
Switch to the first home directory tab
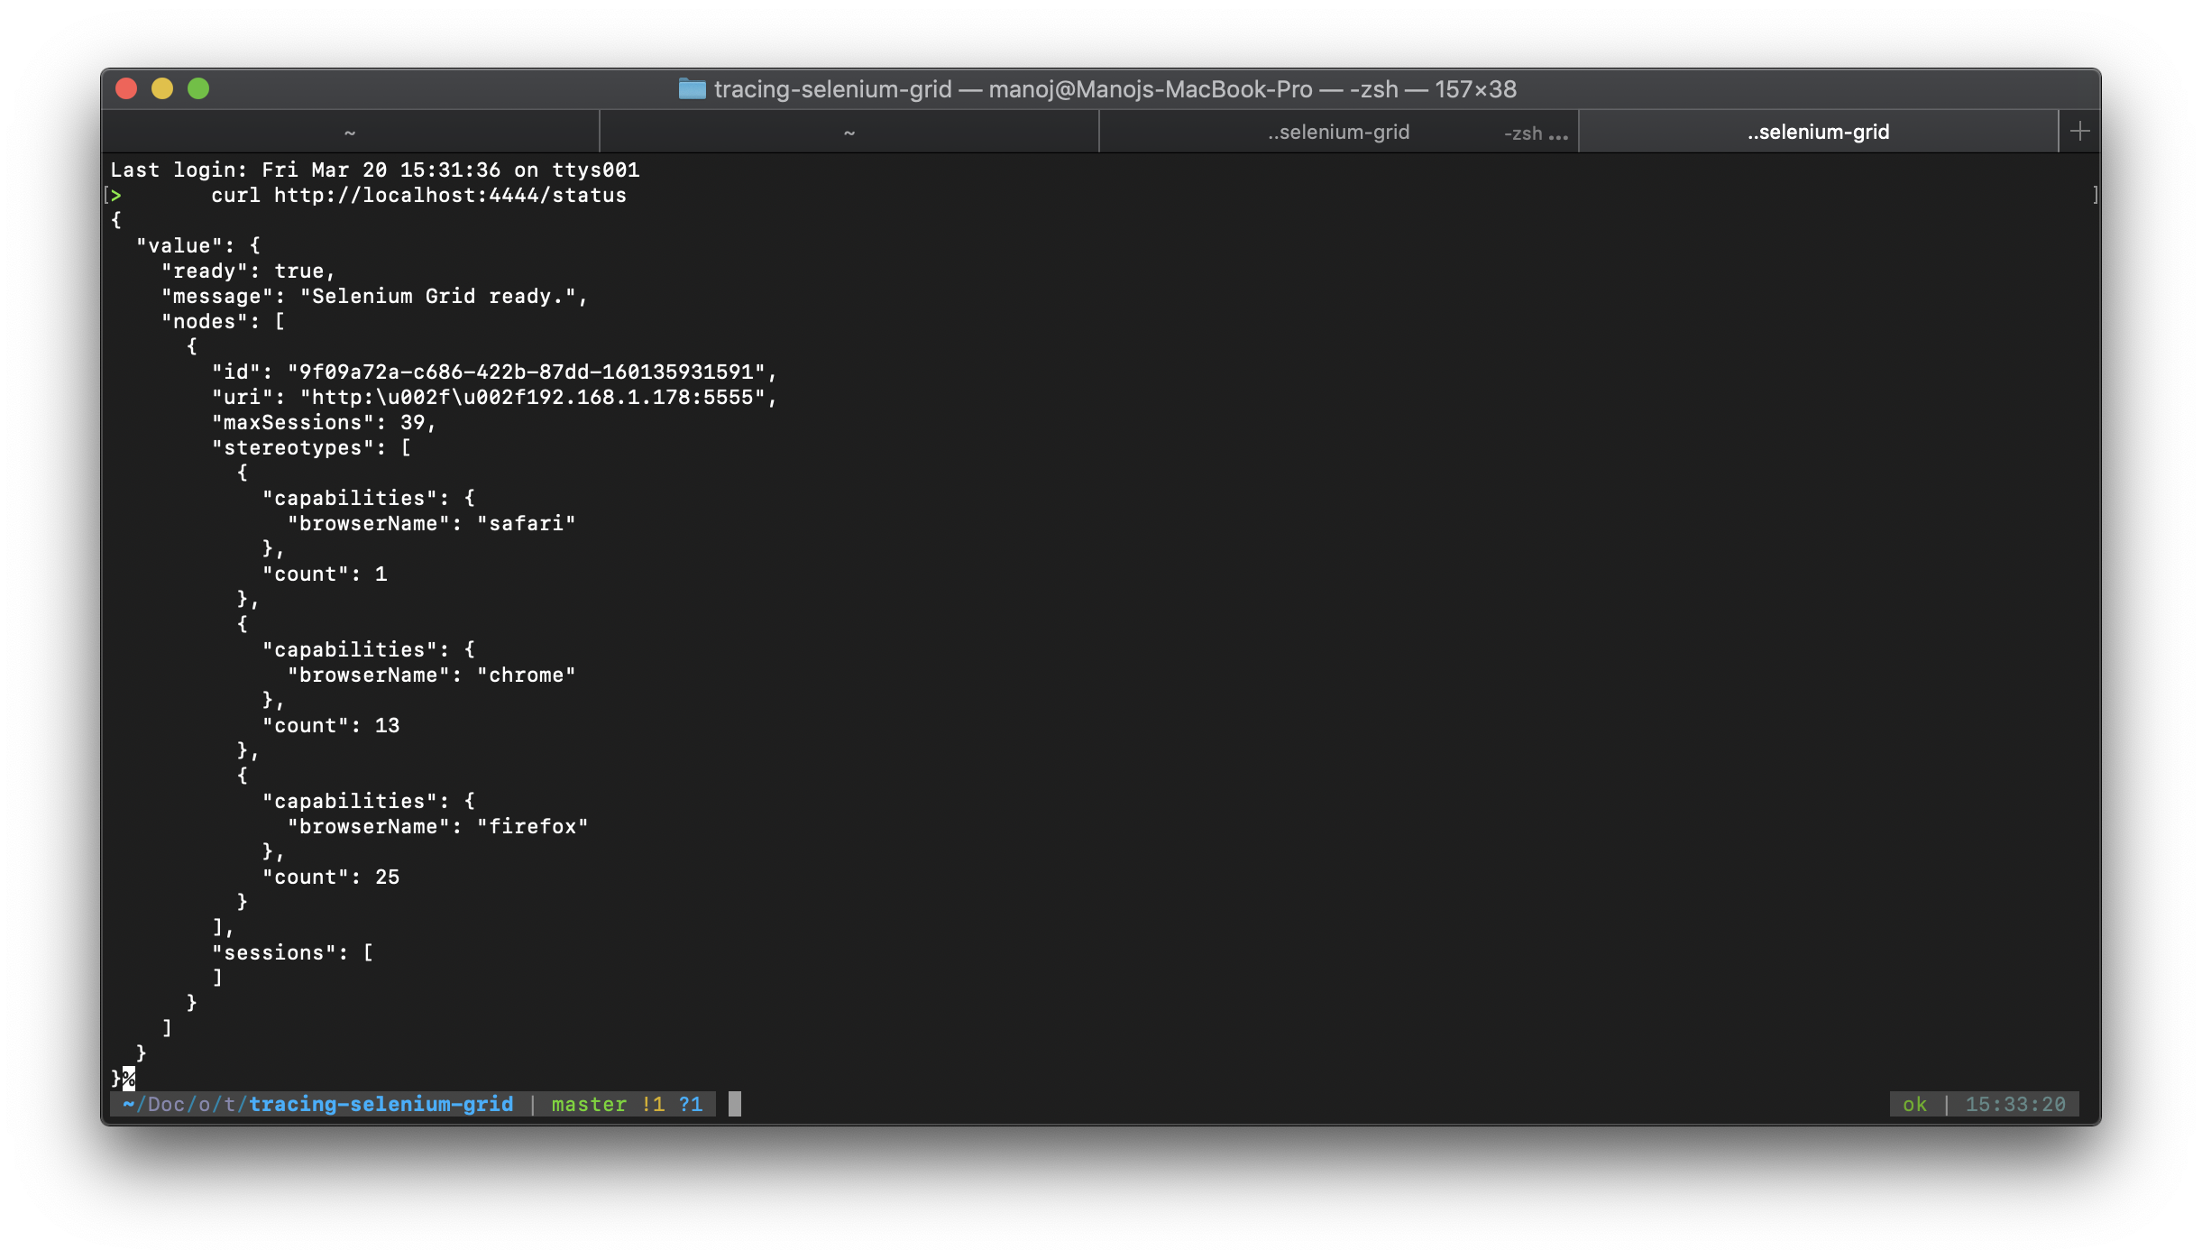pos(350,133)
